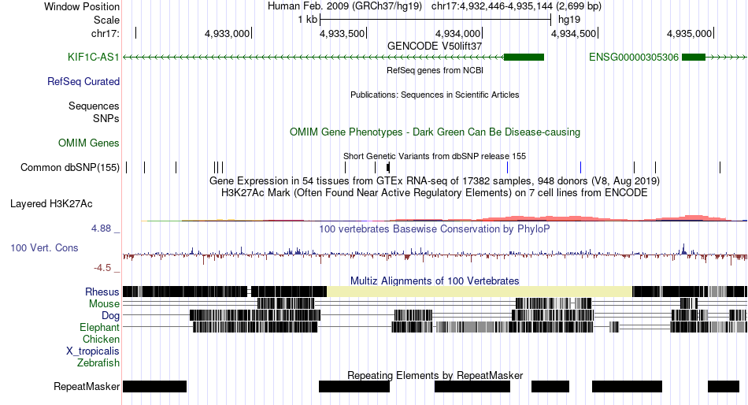Click the -4.5 PhyloP lower scale value
This screenshot has height=405, width=748.
[102, 267]
